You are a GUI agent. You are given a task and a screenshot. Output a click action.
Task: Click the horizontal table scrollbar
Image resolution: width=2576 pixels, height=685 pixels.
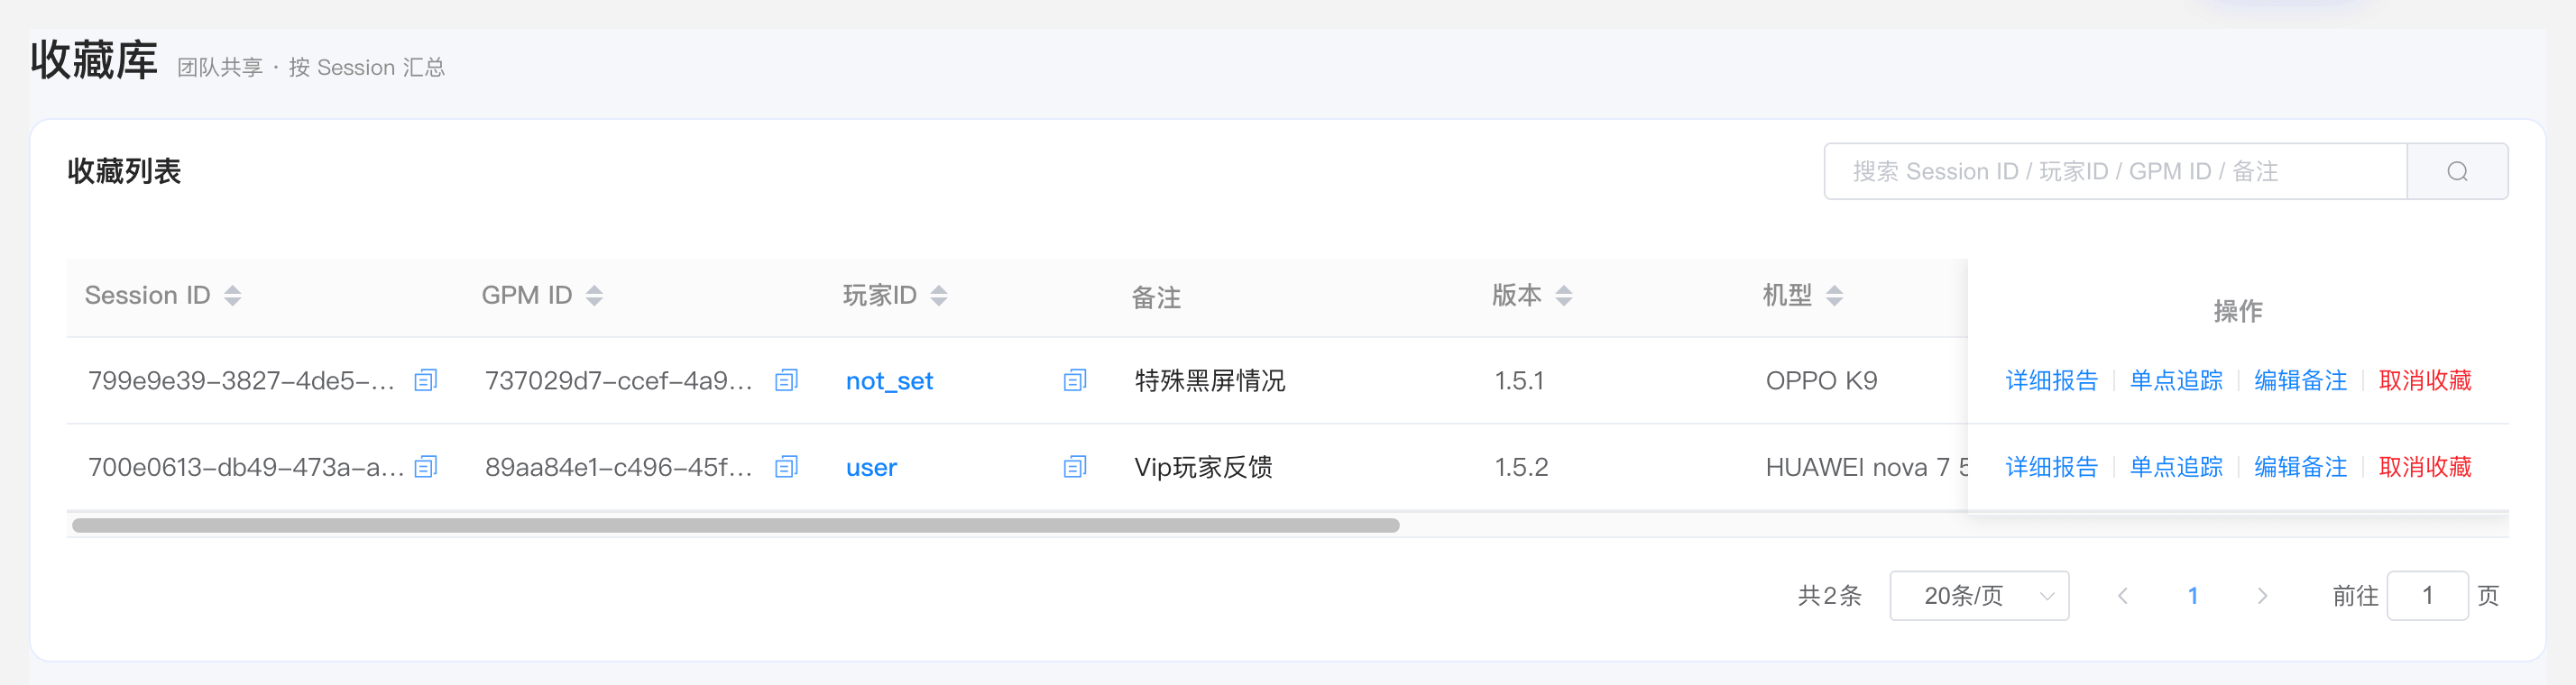[x=736, y=525]
